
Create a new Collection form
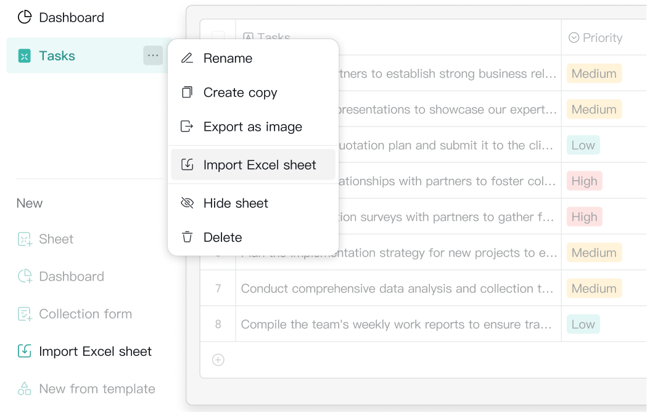click(85, 314)
